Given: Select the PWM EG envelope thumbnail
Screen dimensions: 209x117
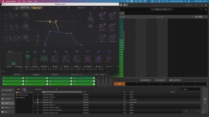Looking at the screenshot, I should coord(77,58).
